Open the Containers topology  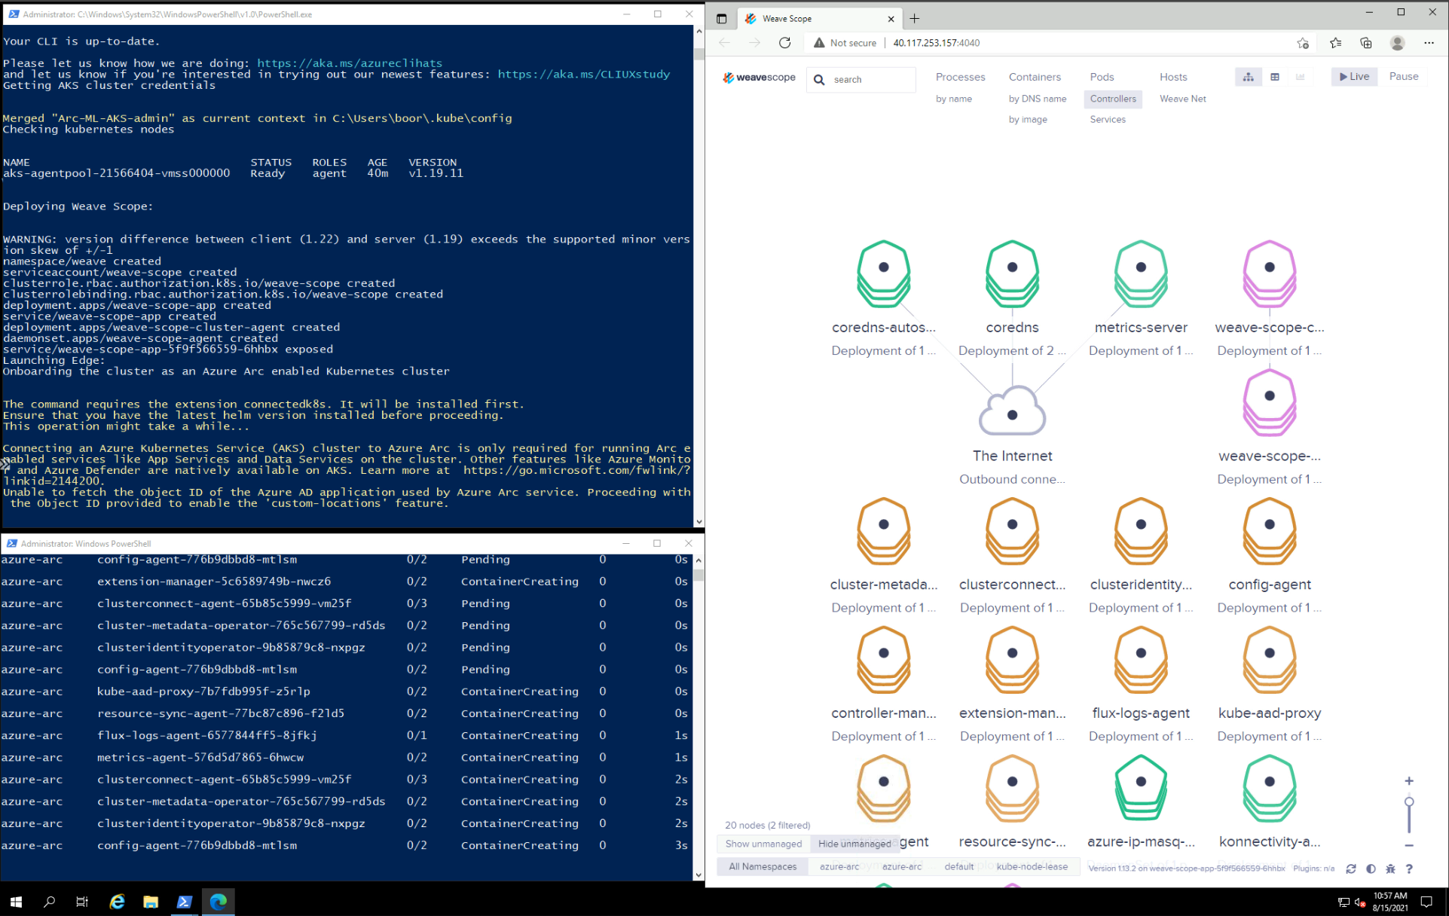(1035, 77)
